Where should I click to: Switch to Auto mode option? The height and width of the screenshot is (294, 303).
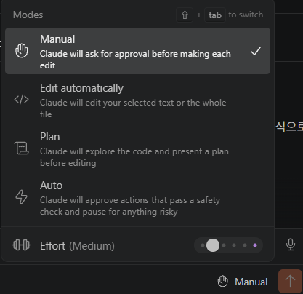(x=137, y=197)
